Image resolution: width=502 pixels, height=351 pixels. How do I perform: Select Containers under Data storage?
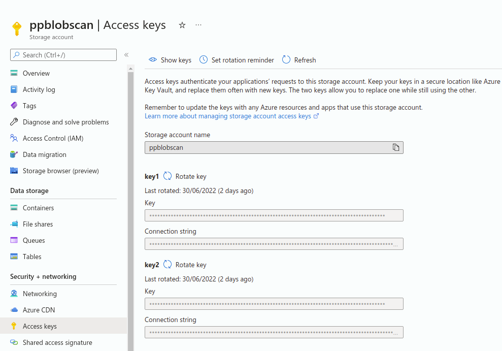tap(38, 208)
